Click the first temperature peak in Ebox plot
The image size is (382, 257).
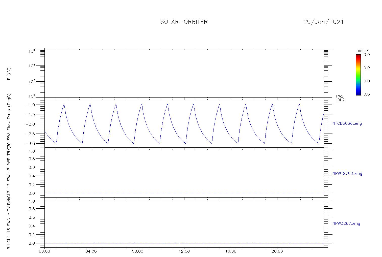tap(64, 104)
